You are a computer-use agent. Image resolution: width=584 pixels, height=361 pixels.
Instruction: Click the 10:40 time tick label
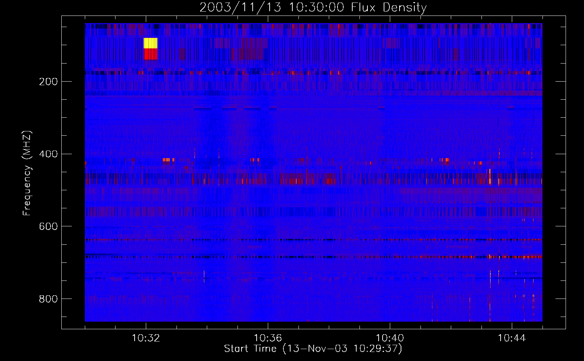tap(390, 338)
